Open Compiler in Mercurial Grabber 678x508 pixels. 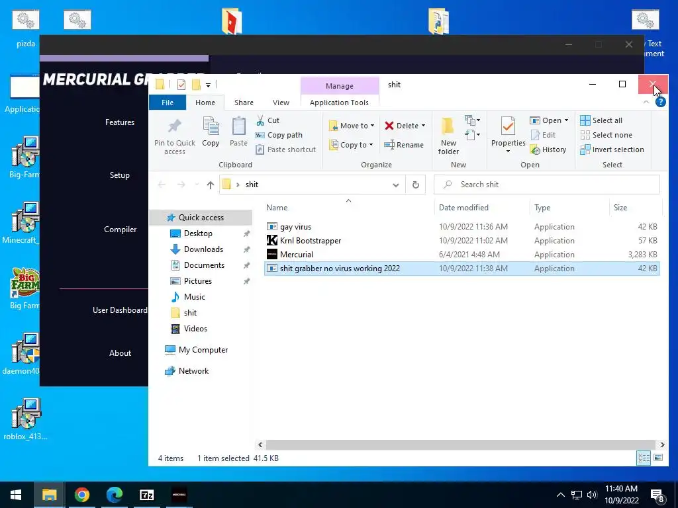click(121, 230)
